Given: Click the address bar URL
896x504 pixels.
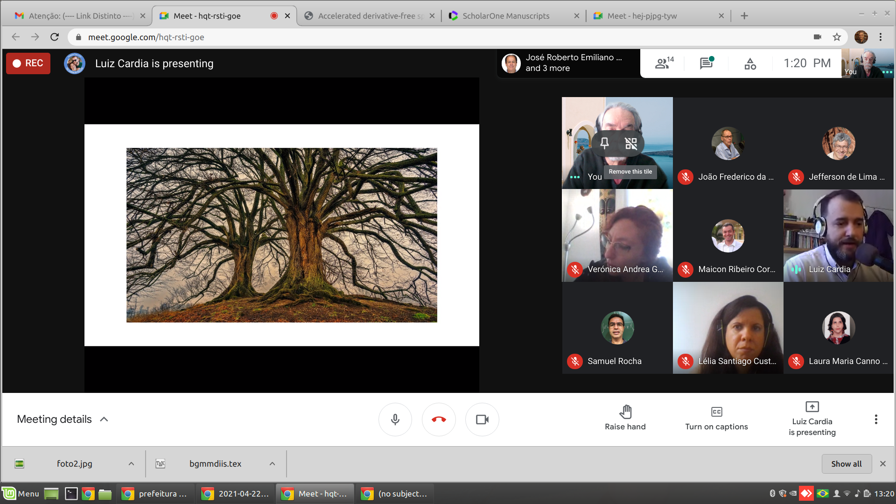Looking at the screenshot, I should [146, 37].
